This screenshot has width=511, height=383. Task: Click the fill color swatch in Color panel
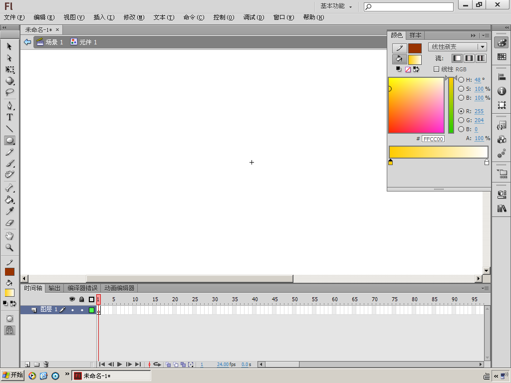(x=415, y=60)
